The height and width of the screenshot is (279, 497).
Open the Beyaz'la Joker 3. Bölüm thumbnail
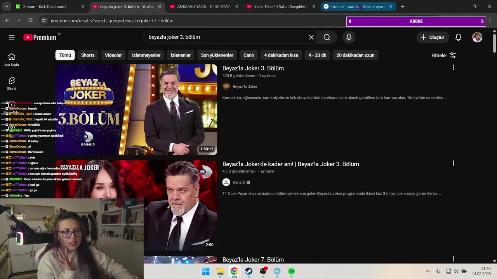tap(136, 110)
